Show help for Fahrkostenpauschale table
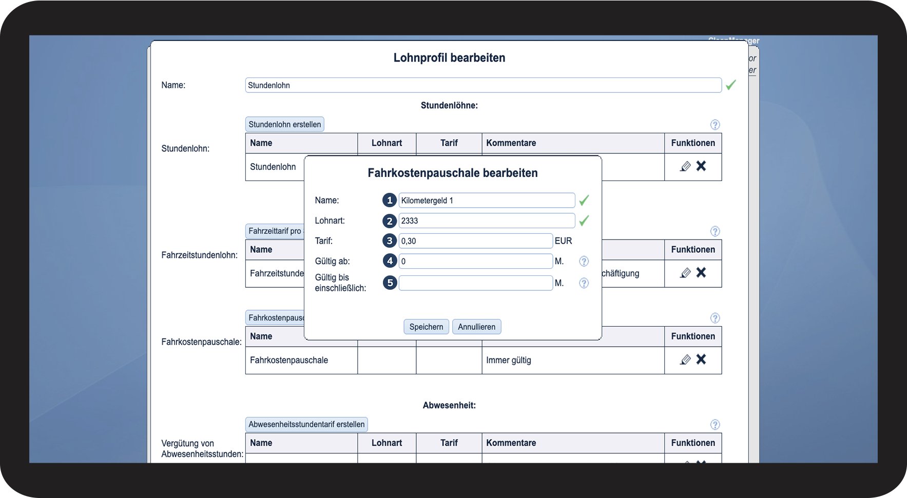907x498 pixels. 715,318
